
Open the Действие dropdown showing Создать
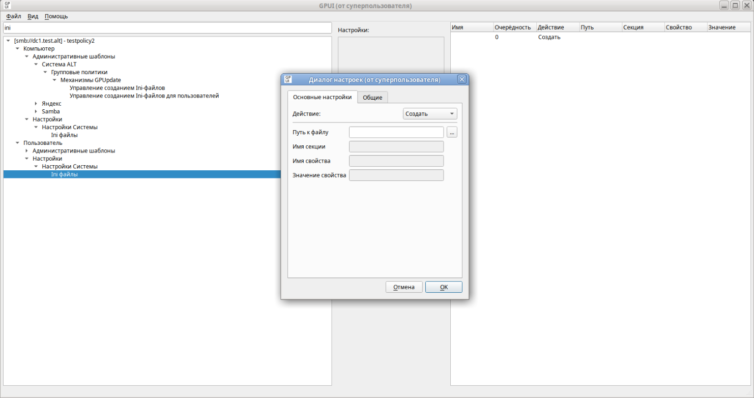coord(430,114)
